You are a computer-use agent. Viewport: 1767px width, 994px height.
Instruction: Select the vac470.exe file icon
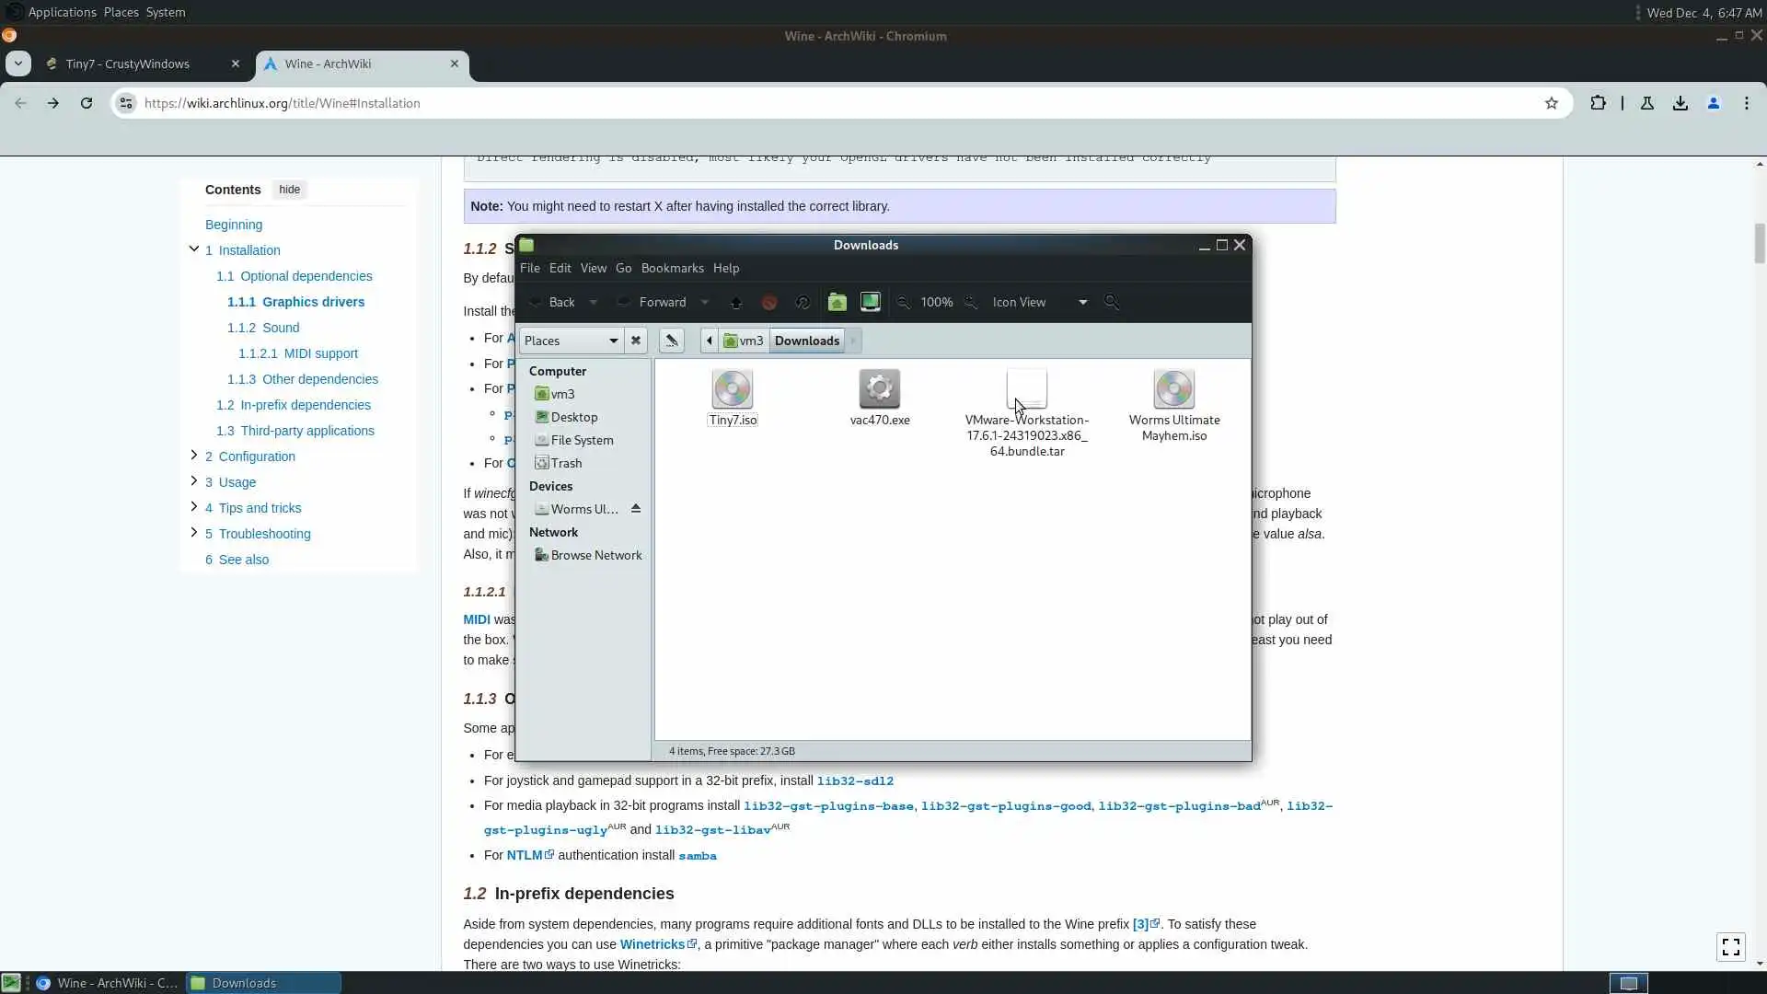[x=879, y=390]
